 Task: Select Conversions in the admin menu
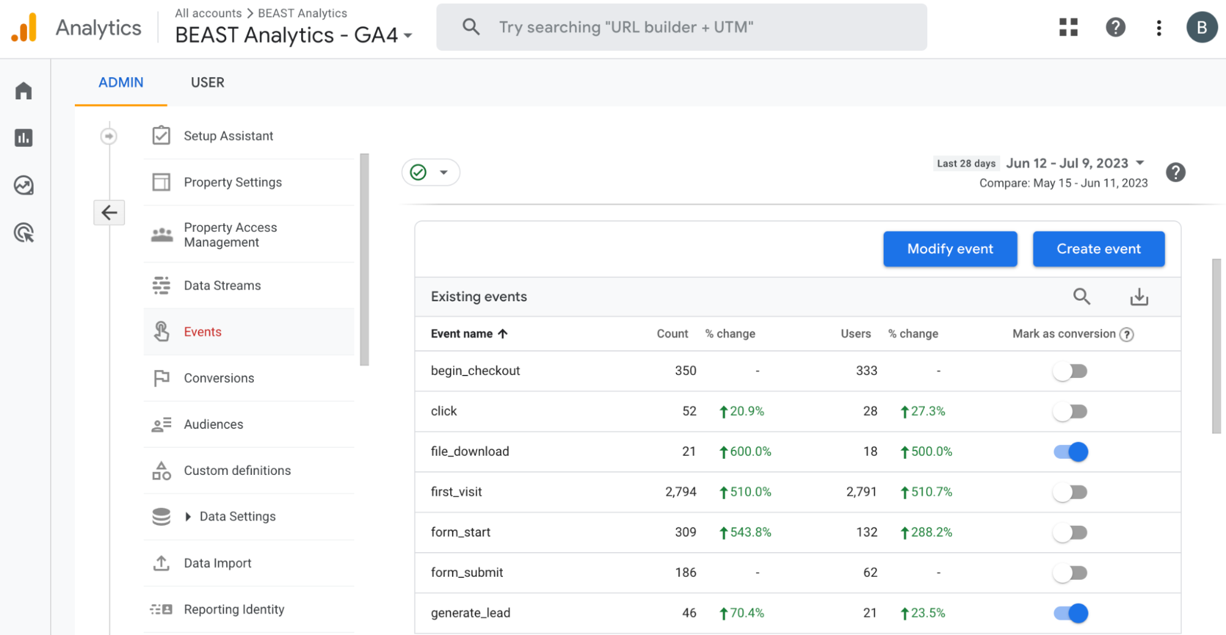[219, 379]
